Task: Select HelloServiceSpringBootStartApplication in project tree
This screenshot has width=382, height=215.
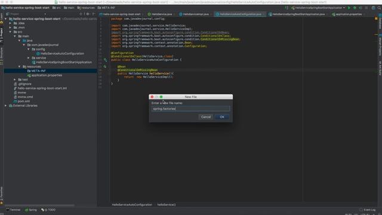Action: coord(62,62)
